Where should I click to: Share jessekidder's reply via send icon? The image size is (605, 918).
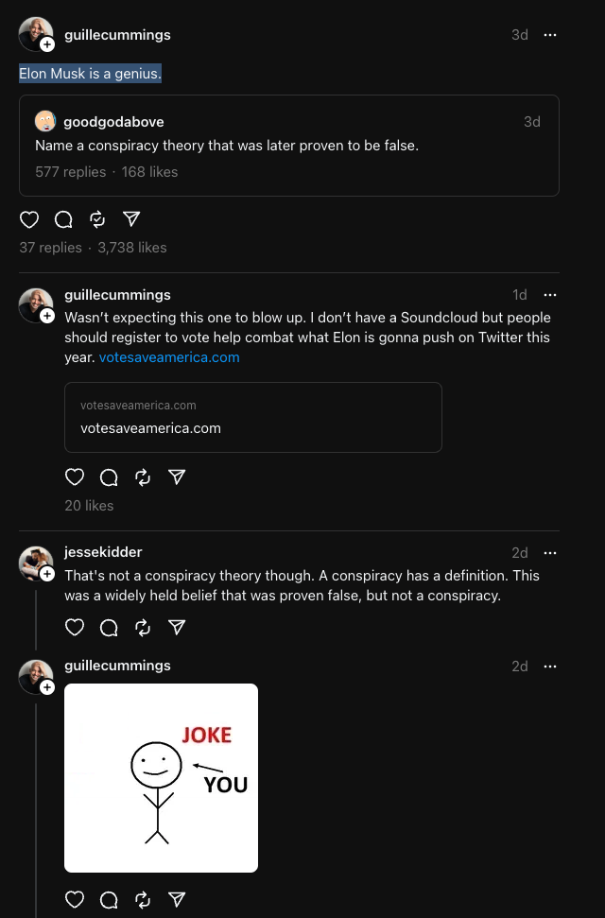[177, 627]
